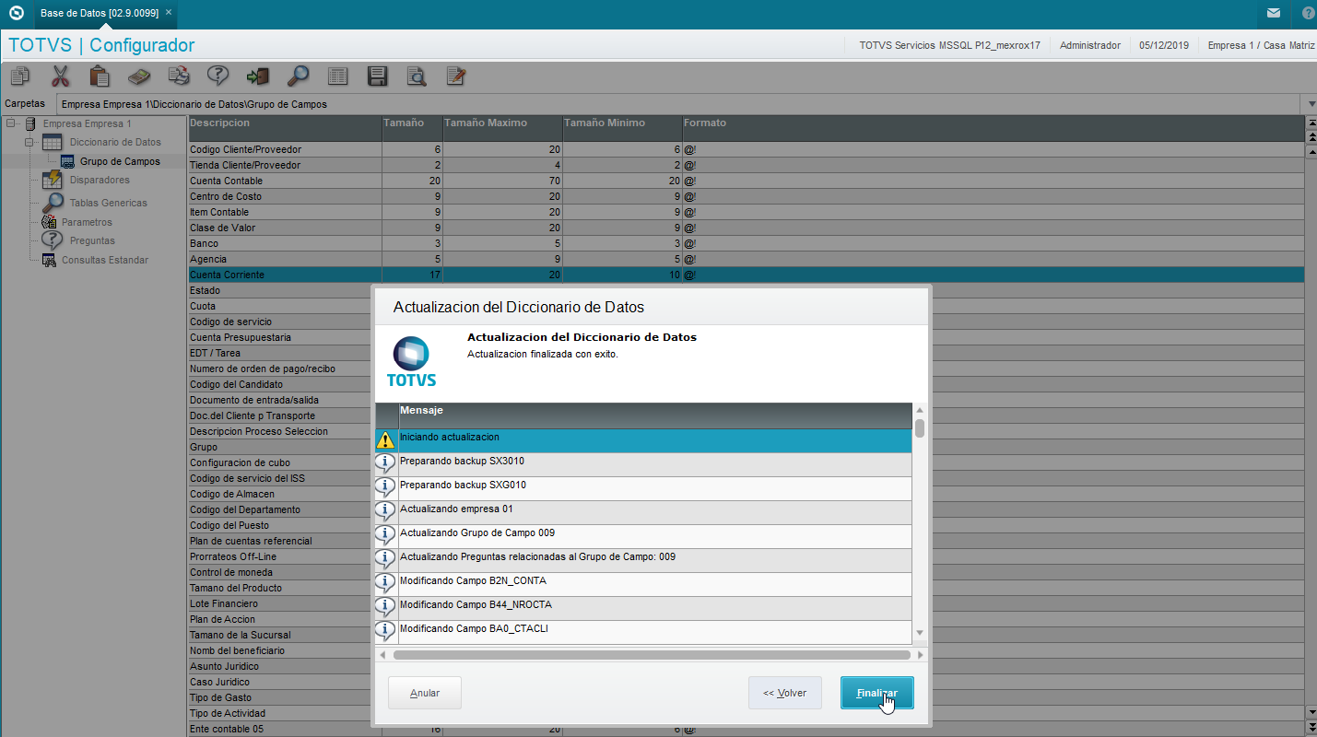Select Grupo de Campos in the tree
The height and width of the screenshot is (737, 1317).
click(120, 161)
